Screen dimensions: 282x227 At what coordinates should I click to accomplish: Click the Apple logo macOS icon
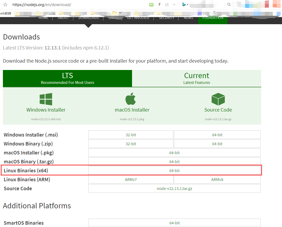pos(130,99)
